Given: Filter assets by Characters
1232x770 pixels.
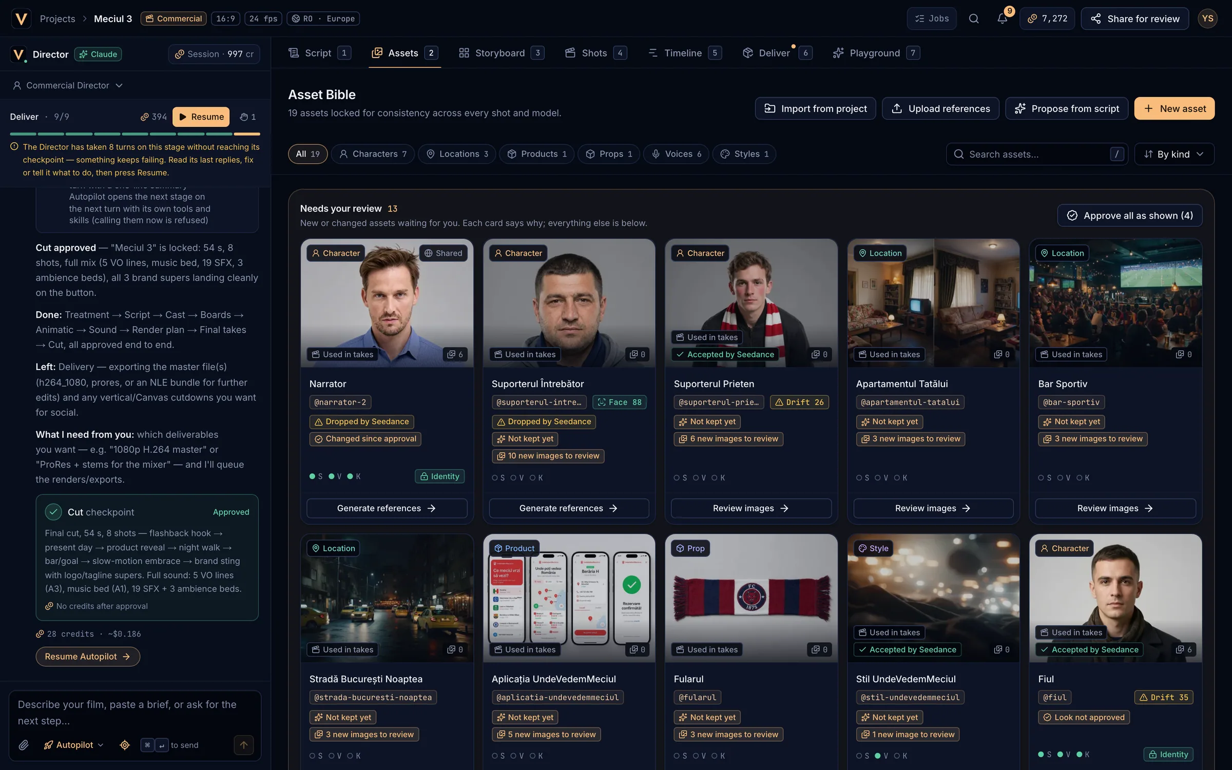Looking at the screenshot, I should (x=373, y=154).
